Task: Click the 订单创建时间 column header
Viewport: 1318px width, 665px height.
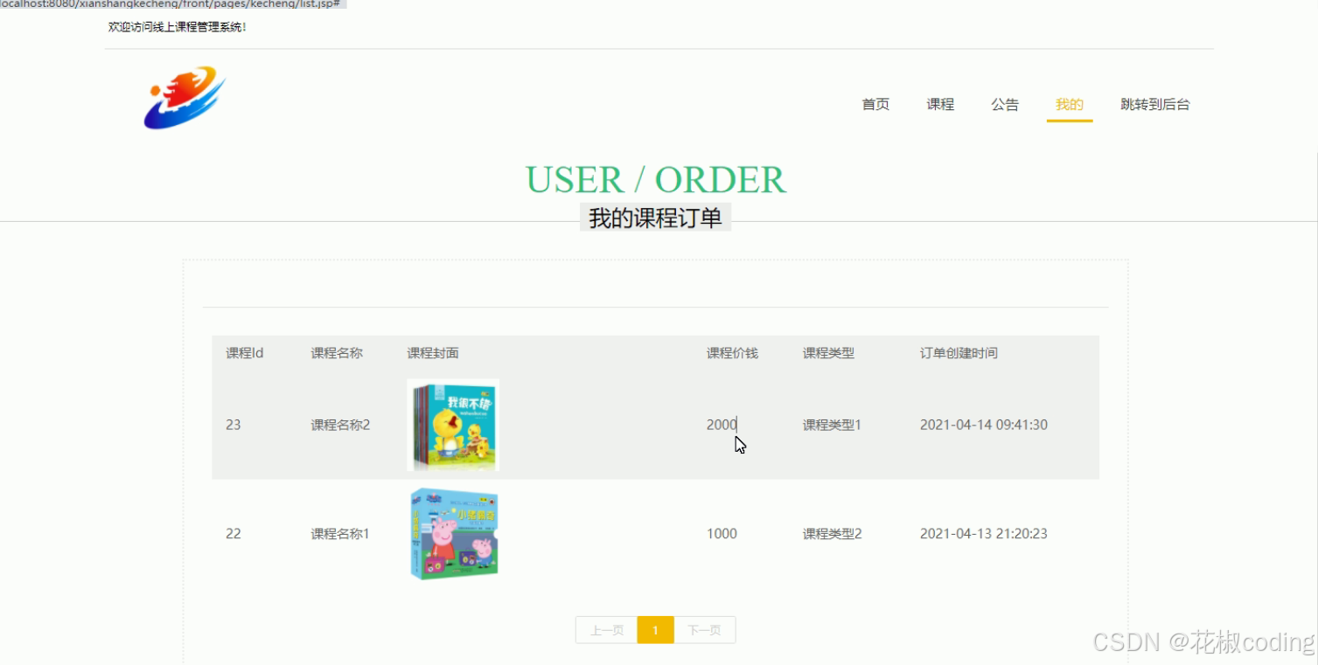Action: coord(958,353)
